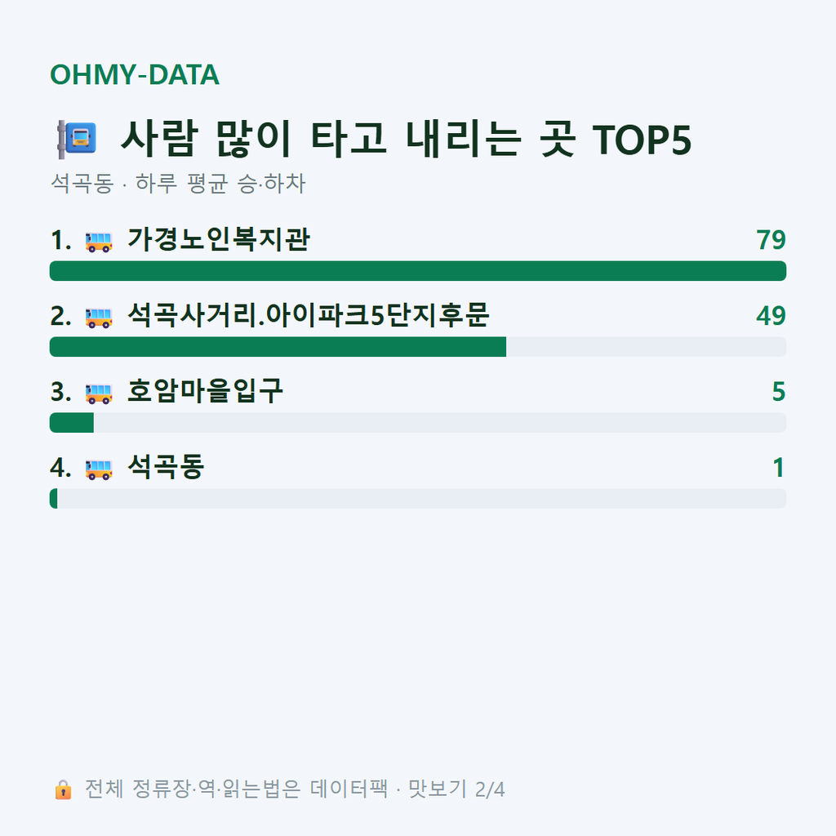836x836 pixels.
Task: Click the green bar showing value 49
Action: [x=278, y=346]
